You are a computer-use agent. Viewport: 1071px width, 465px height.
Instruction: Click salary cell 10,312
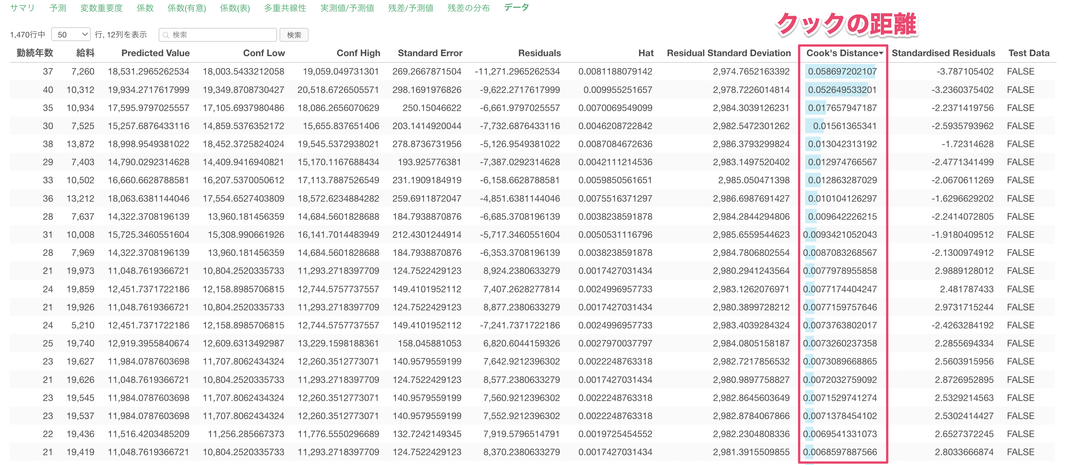point(80,90)
